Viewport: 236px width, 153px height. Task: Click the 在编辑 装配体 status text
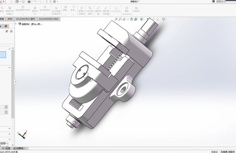[x=228, y=152]
